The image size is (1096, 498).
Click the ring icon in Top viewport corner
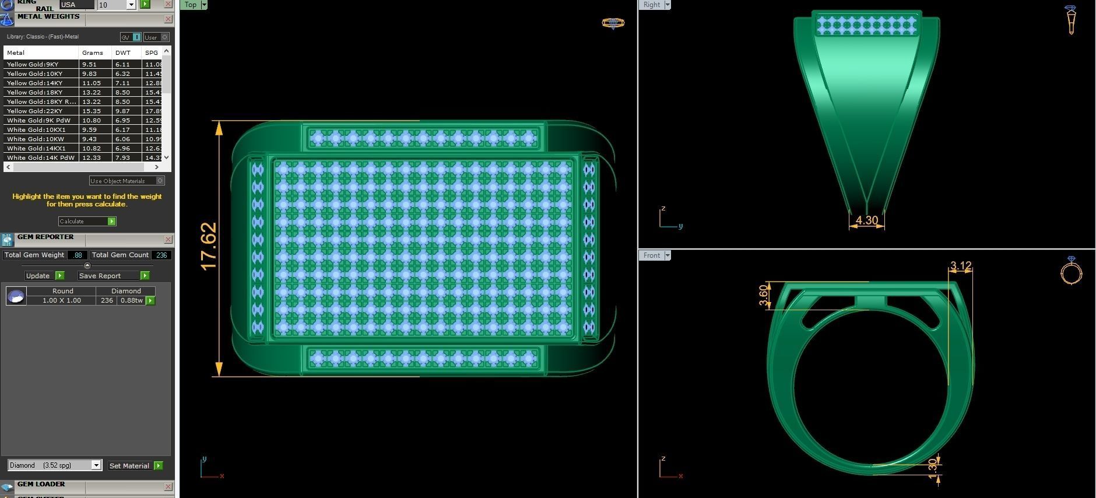click(613, 23)
